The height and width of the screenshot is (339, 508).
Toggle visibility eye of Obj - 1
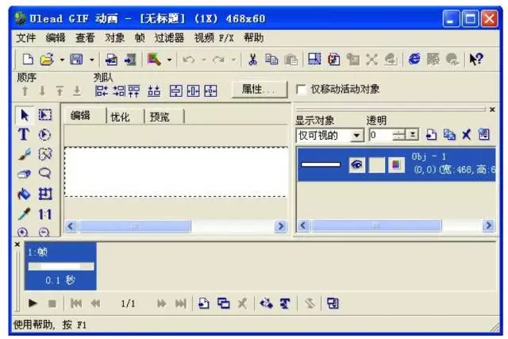[x=356, y=164]
